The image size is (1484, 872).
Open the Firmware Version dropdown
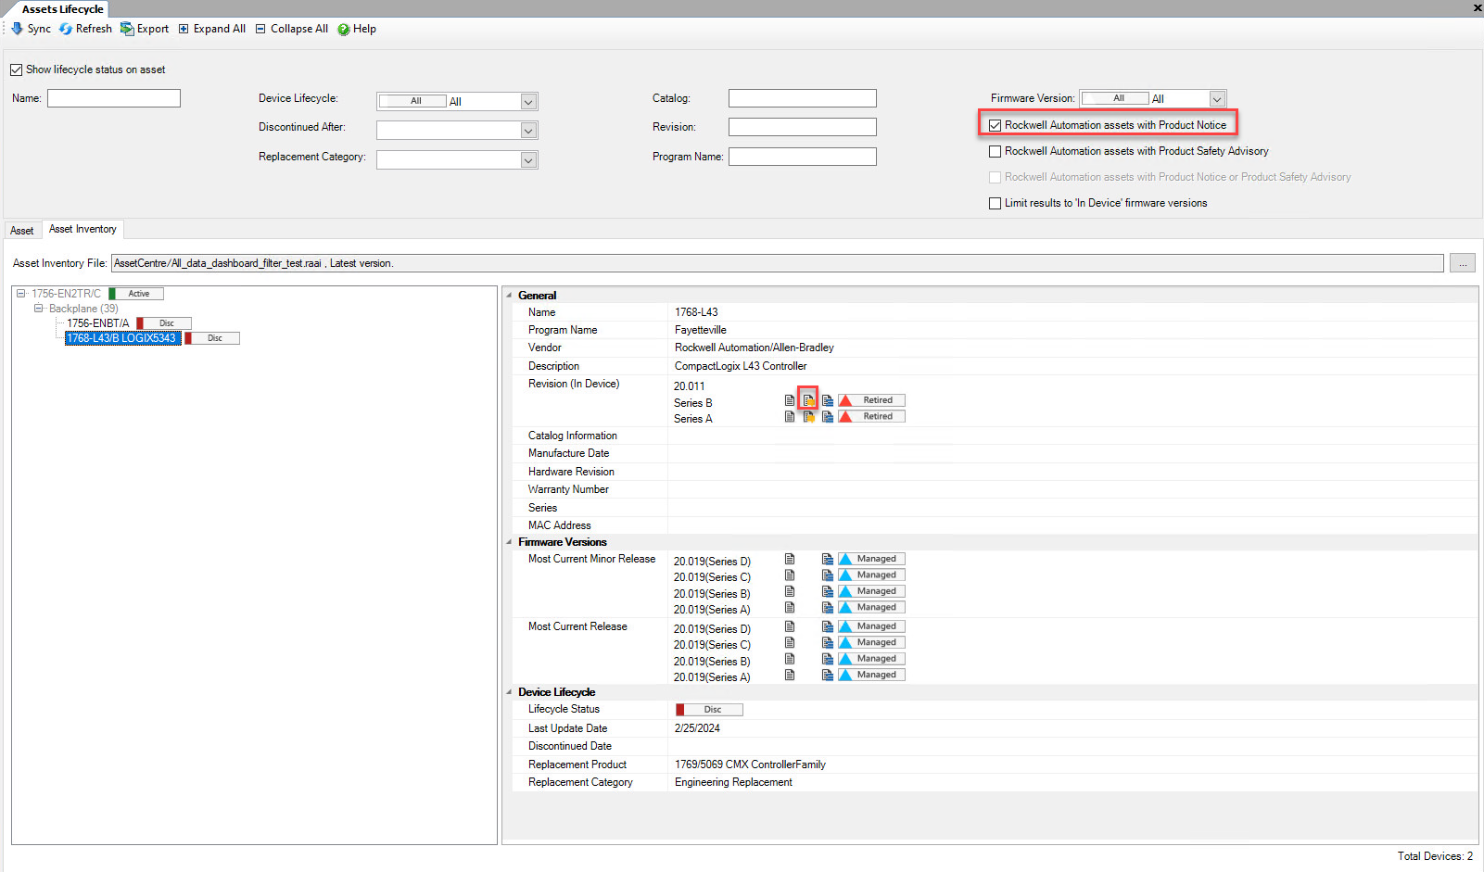tap(1217, 98)
